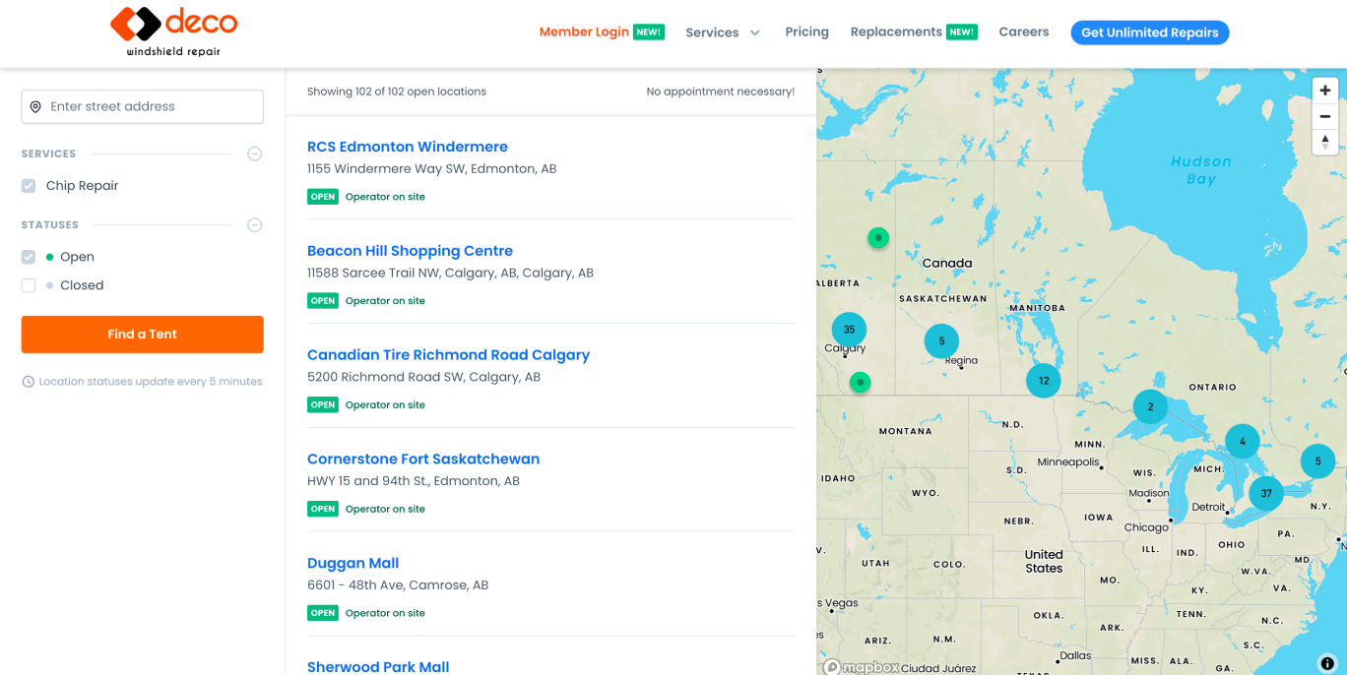
Task: Click the Find a Tent button
Action: [x=142, y=334]
